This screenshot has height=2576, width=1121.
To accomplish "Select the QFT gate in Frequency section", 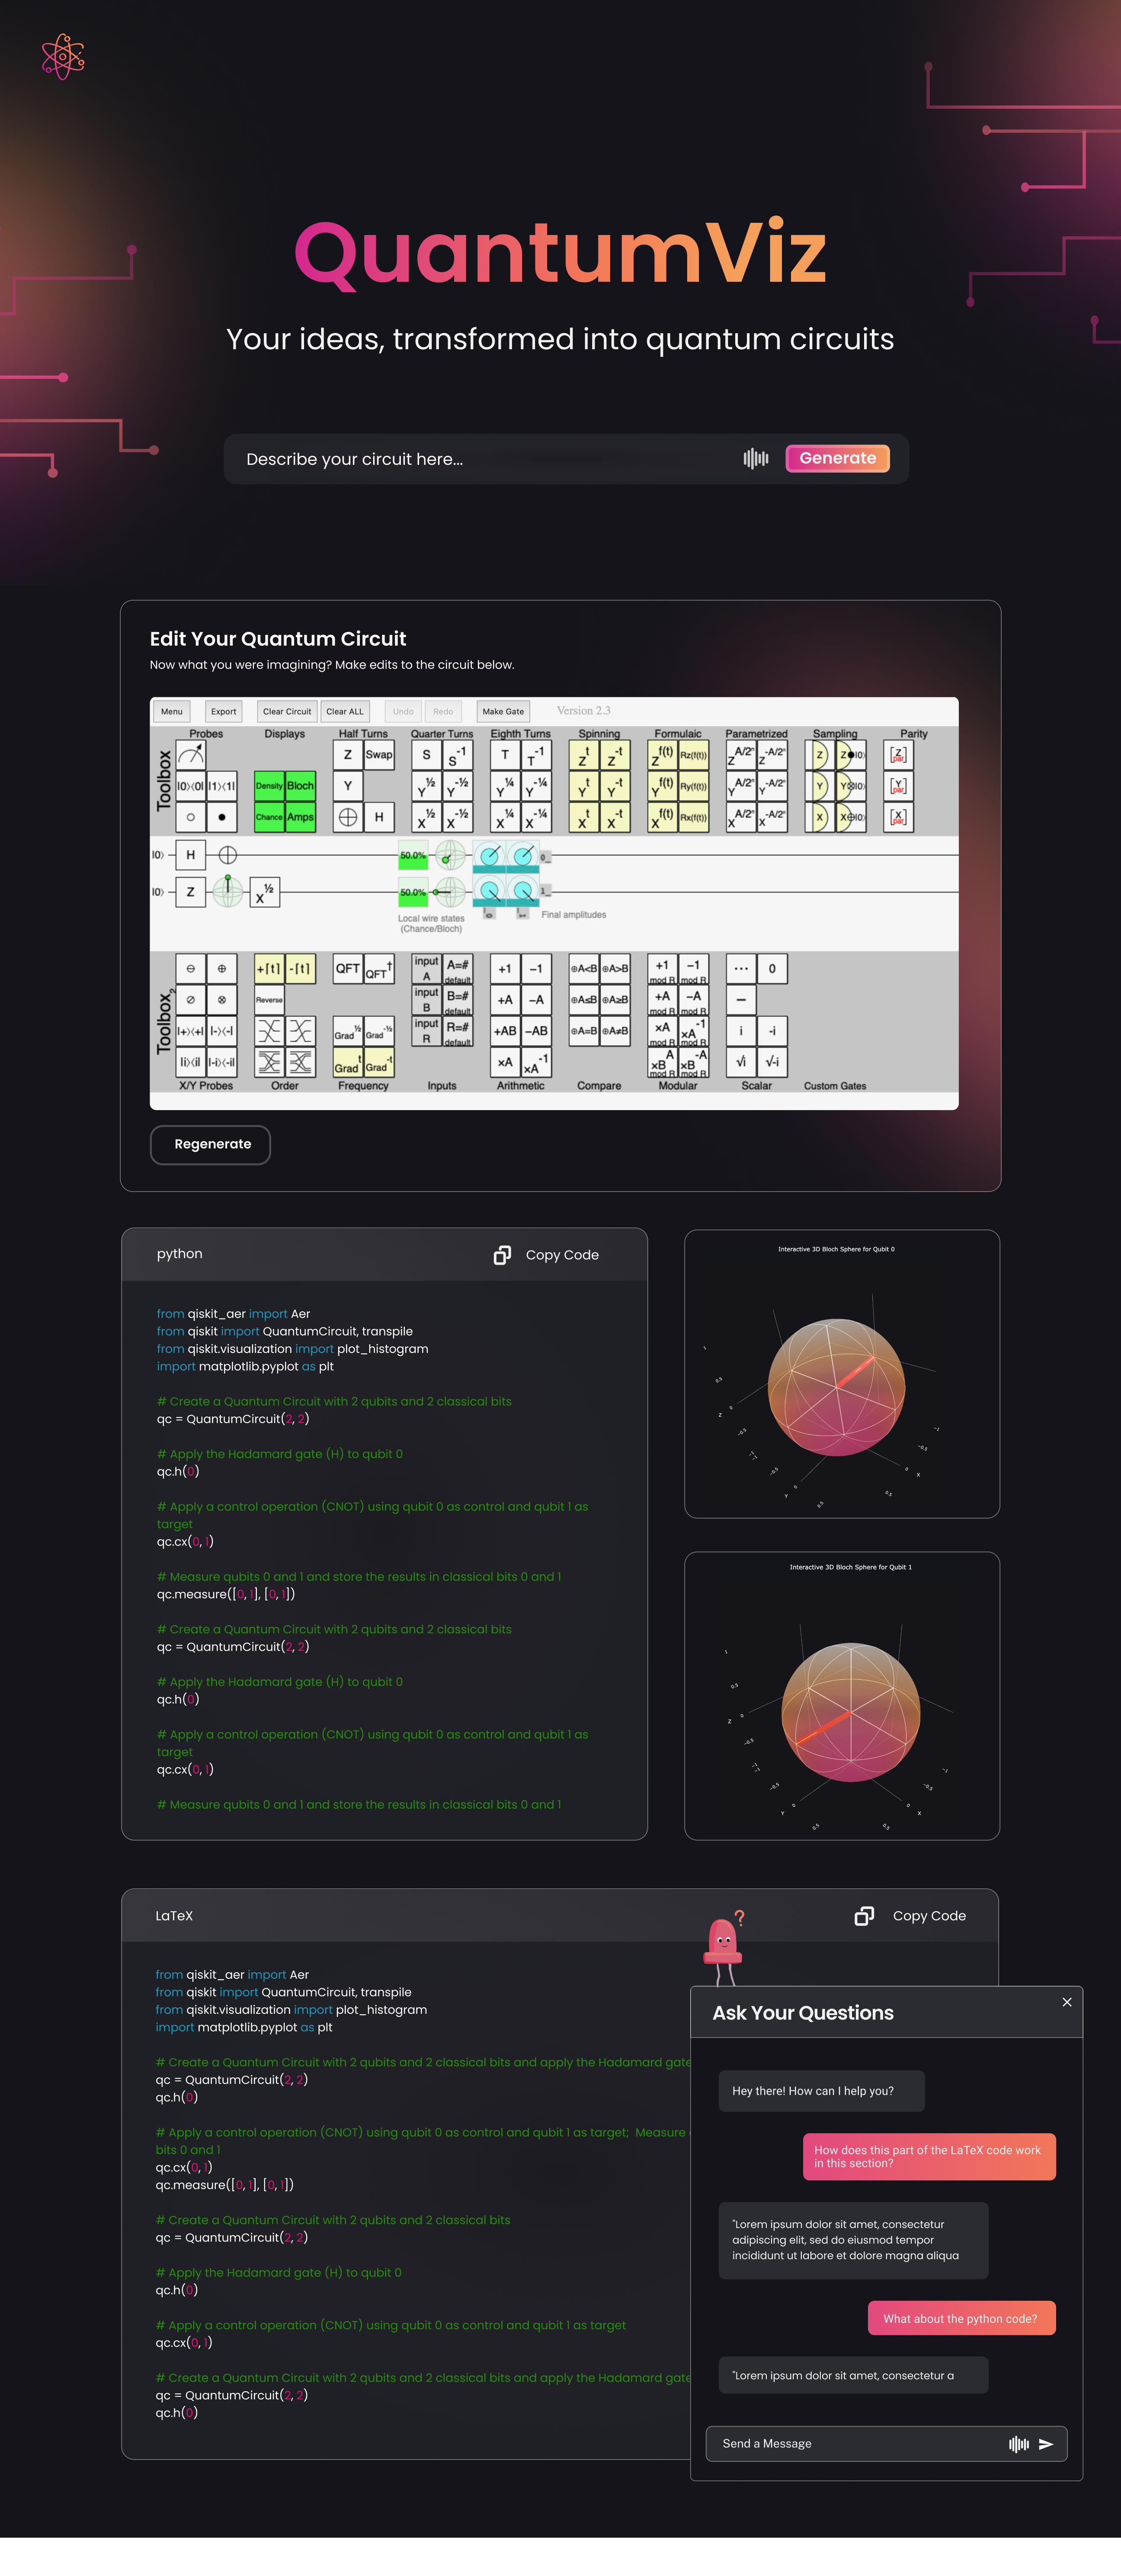I will pyautogui.click(x=348, y=968).
